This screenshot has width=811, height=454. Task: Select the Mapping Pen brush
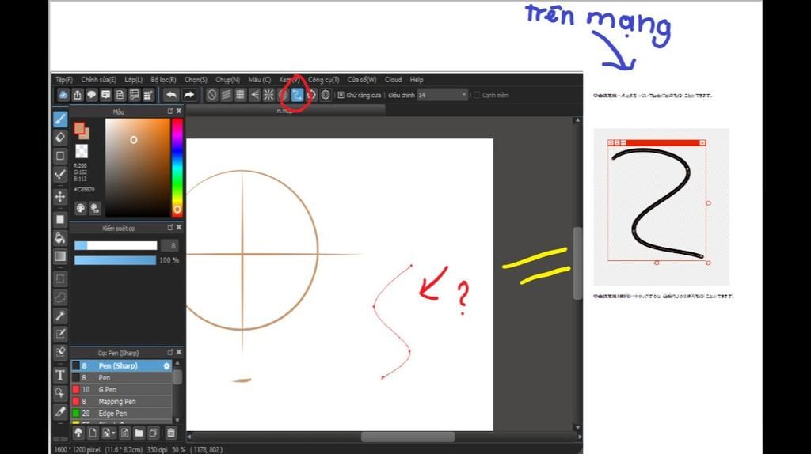[x=121, y=401]
